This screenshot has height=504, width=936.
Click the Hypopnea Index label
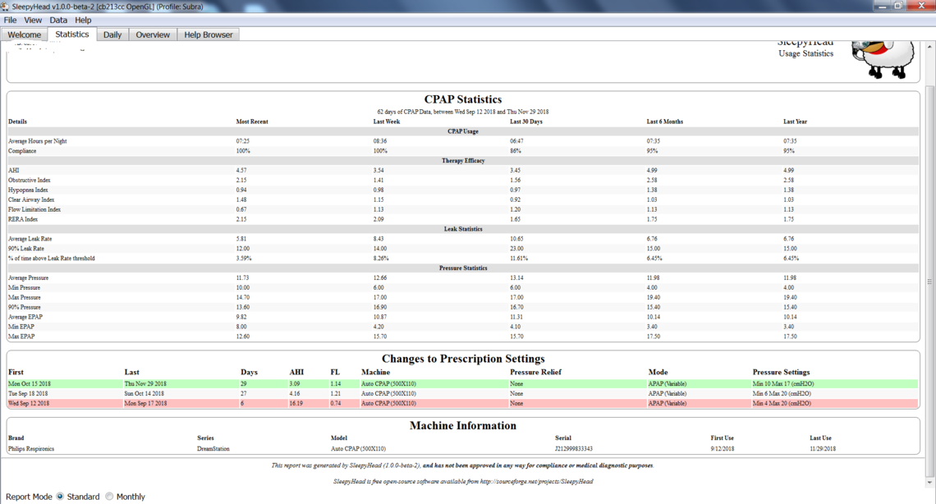pos(28,190)
